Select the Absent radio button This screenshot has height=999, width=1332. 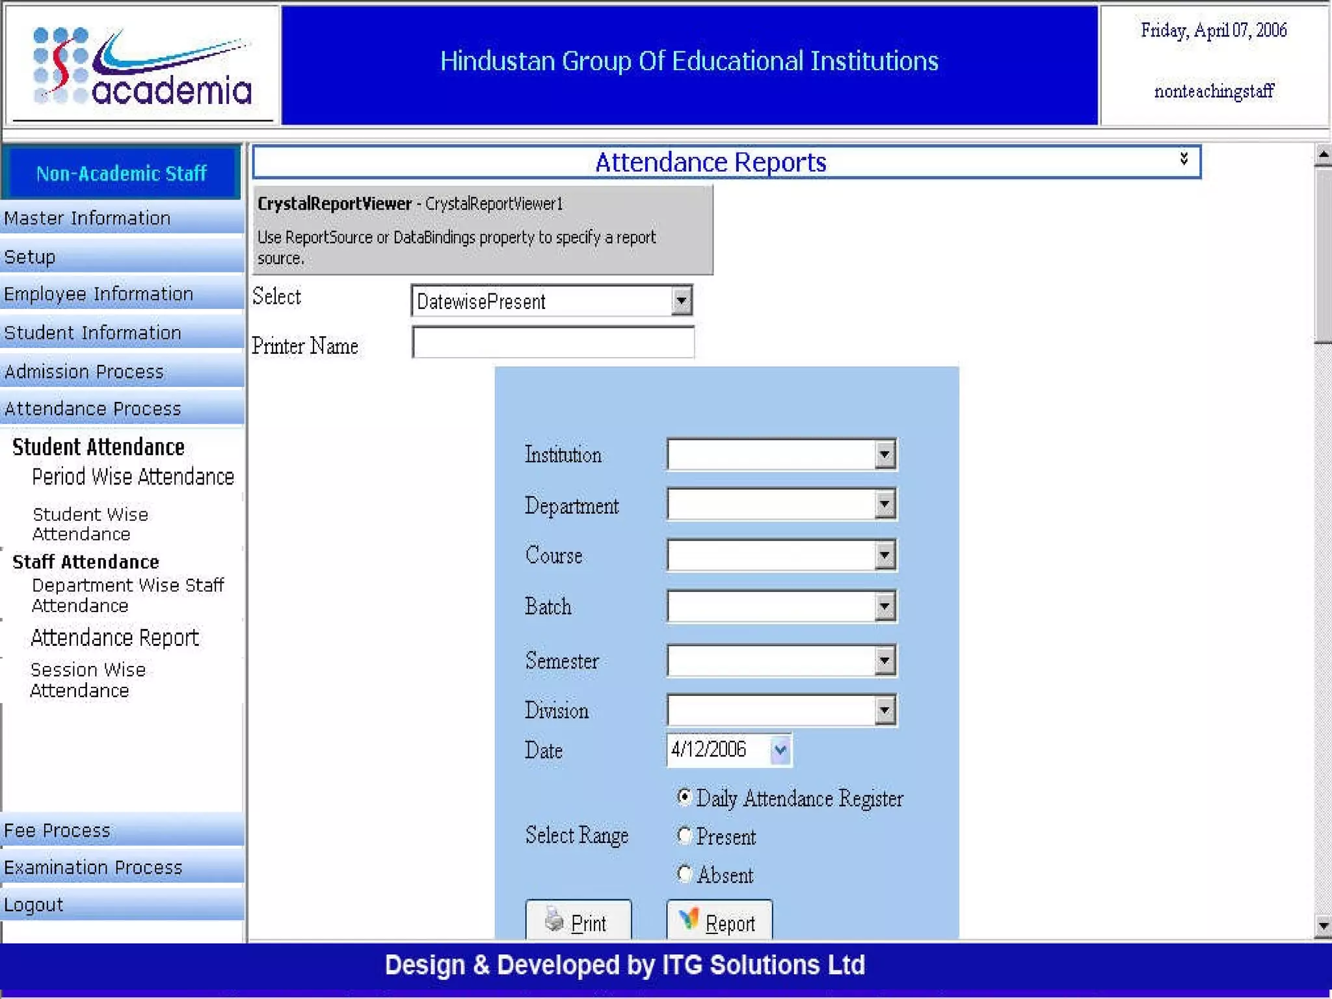684,873
